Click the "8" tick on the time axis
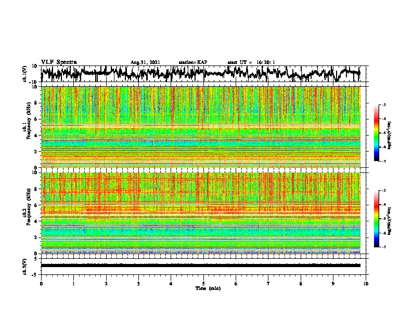 (301, 284)
